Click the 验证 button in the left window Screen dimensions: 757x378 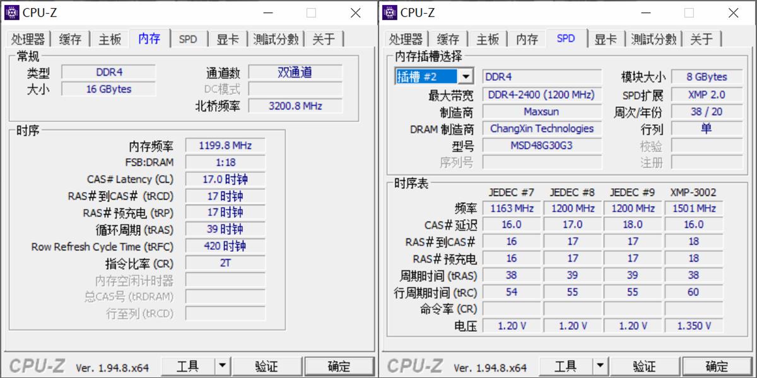[x=266, y=366]
